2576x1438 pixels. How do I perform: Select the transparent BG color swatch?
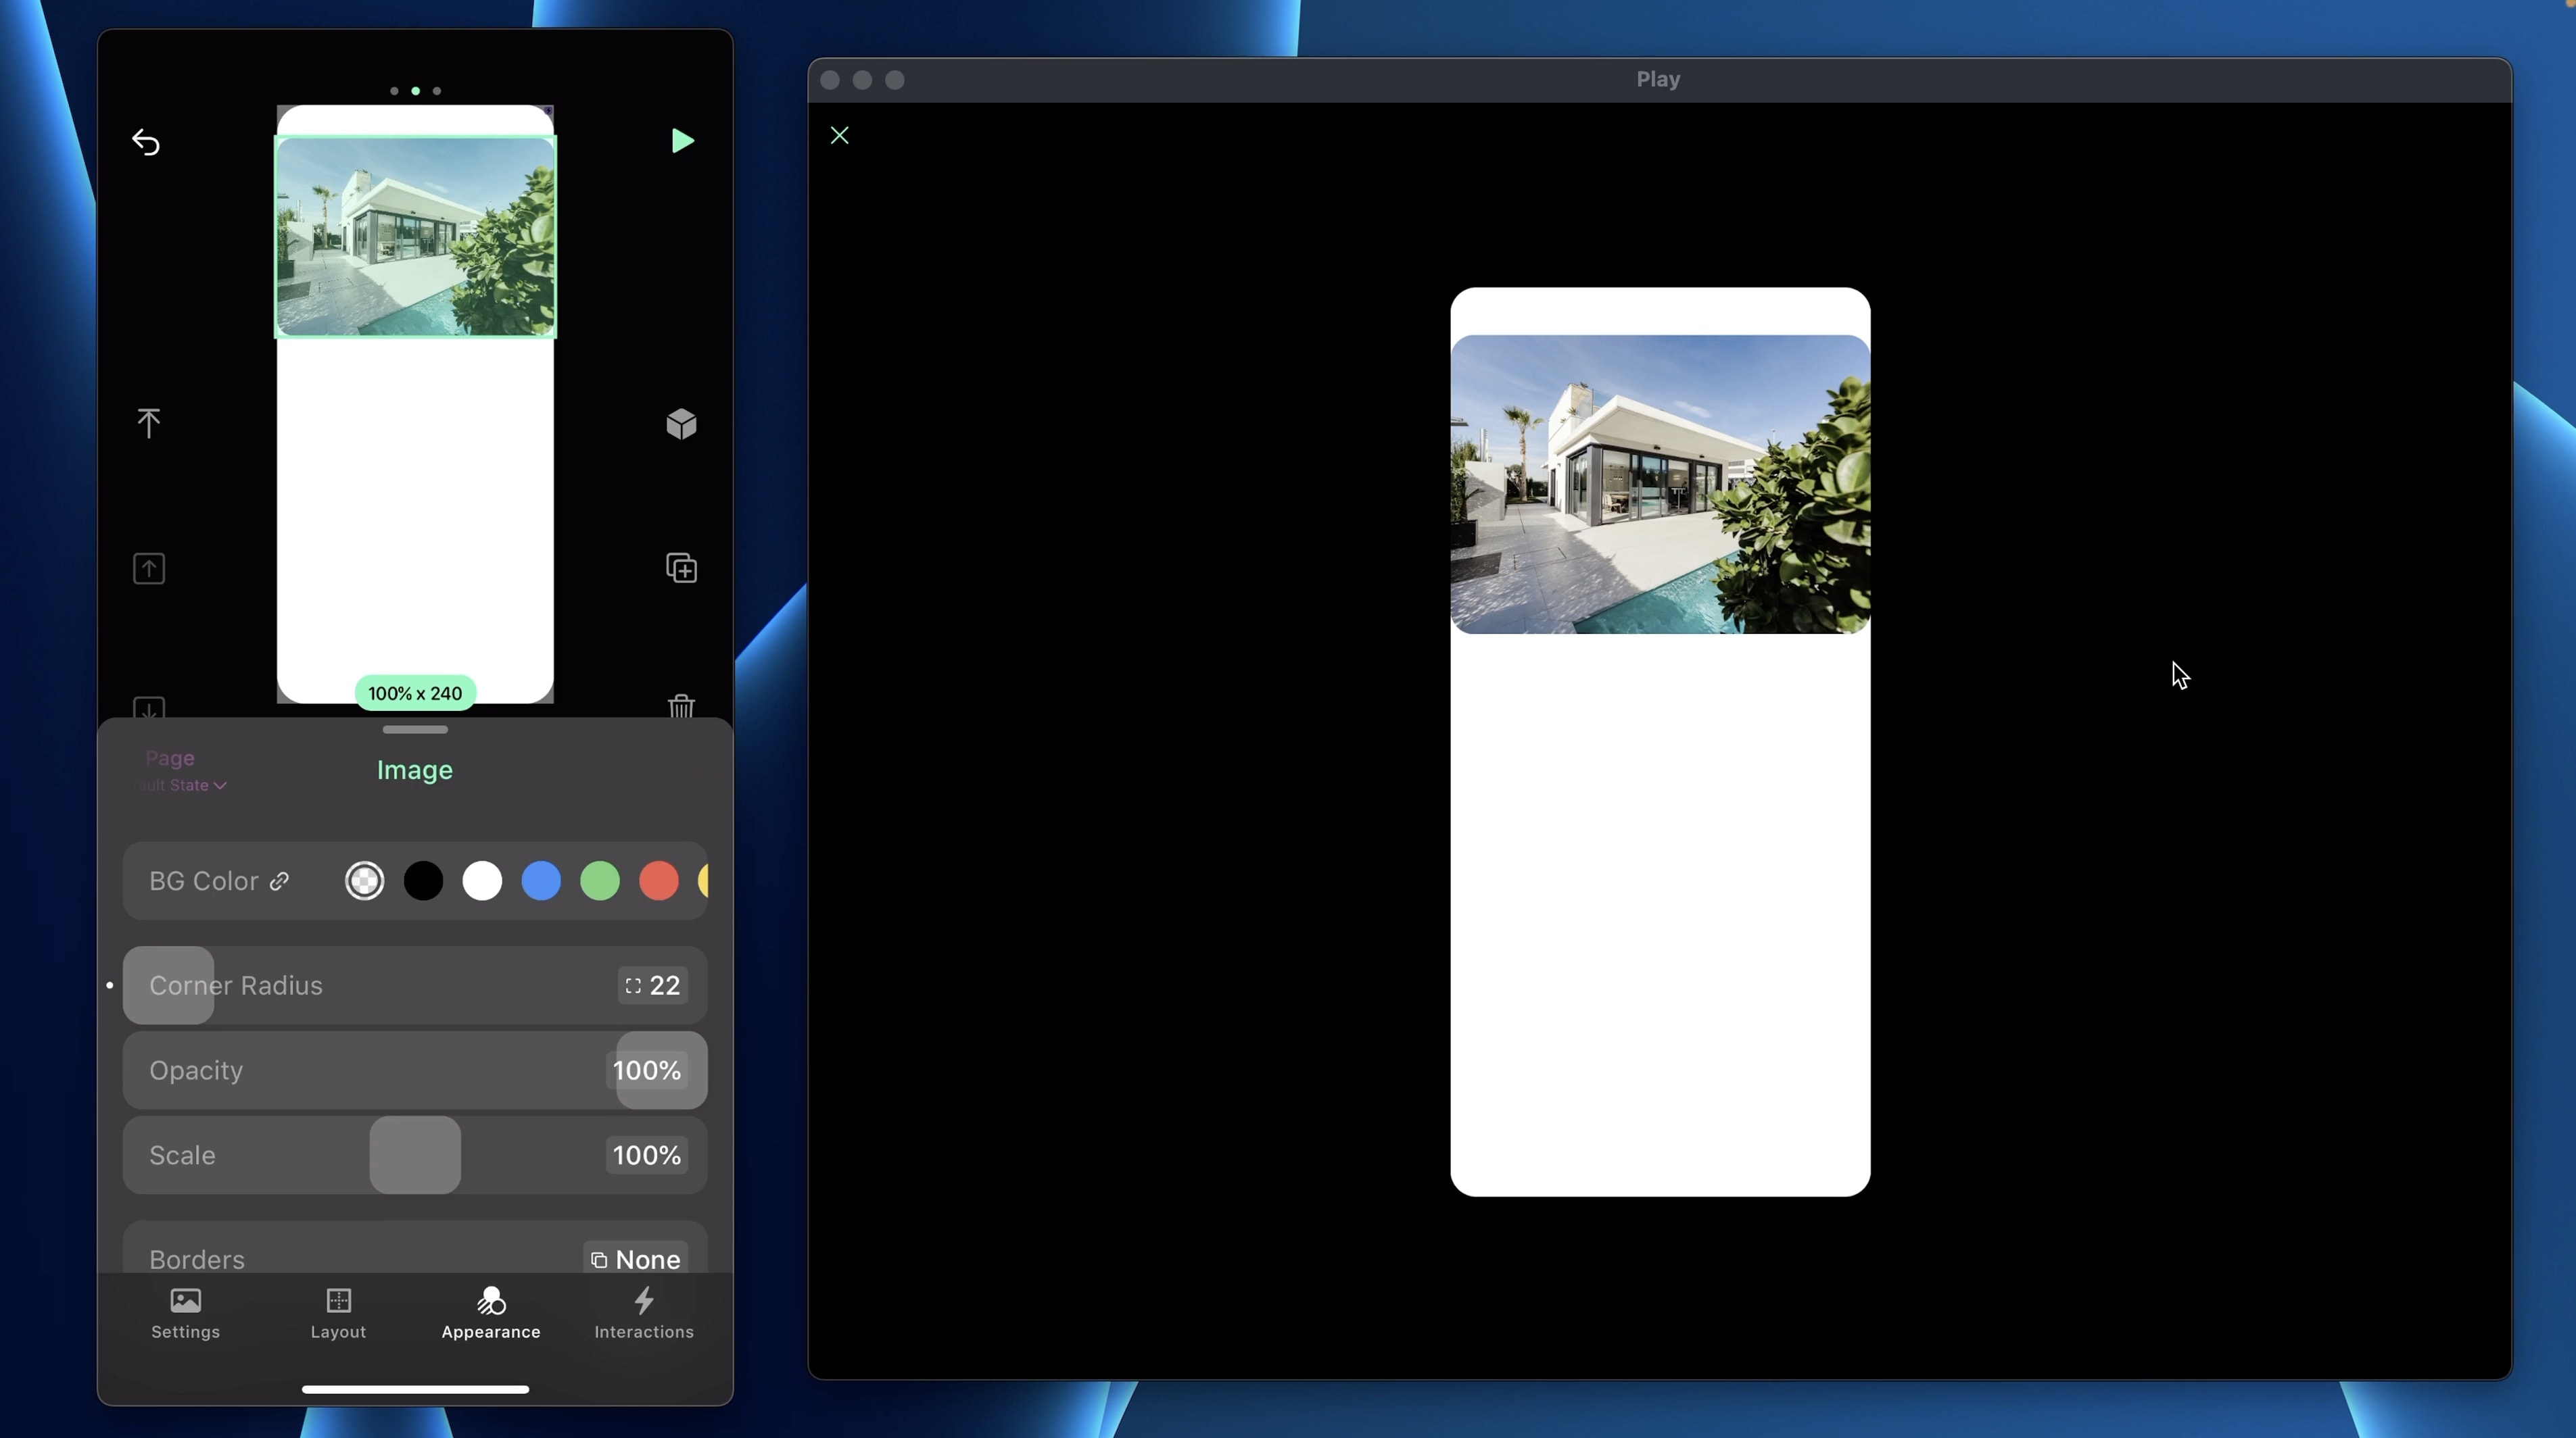(364, 881)
